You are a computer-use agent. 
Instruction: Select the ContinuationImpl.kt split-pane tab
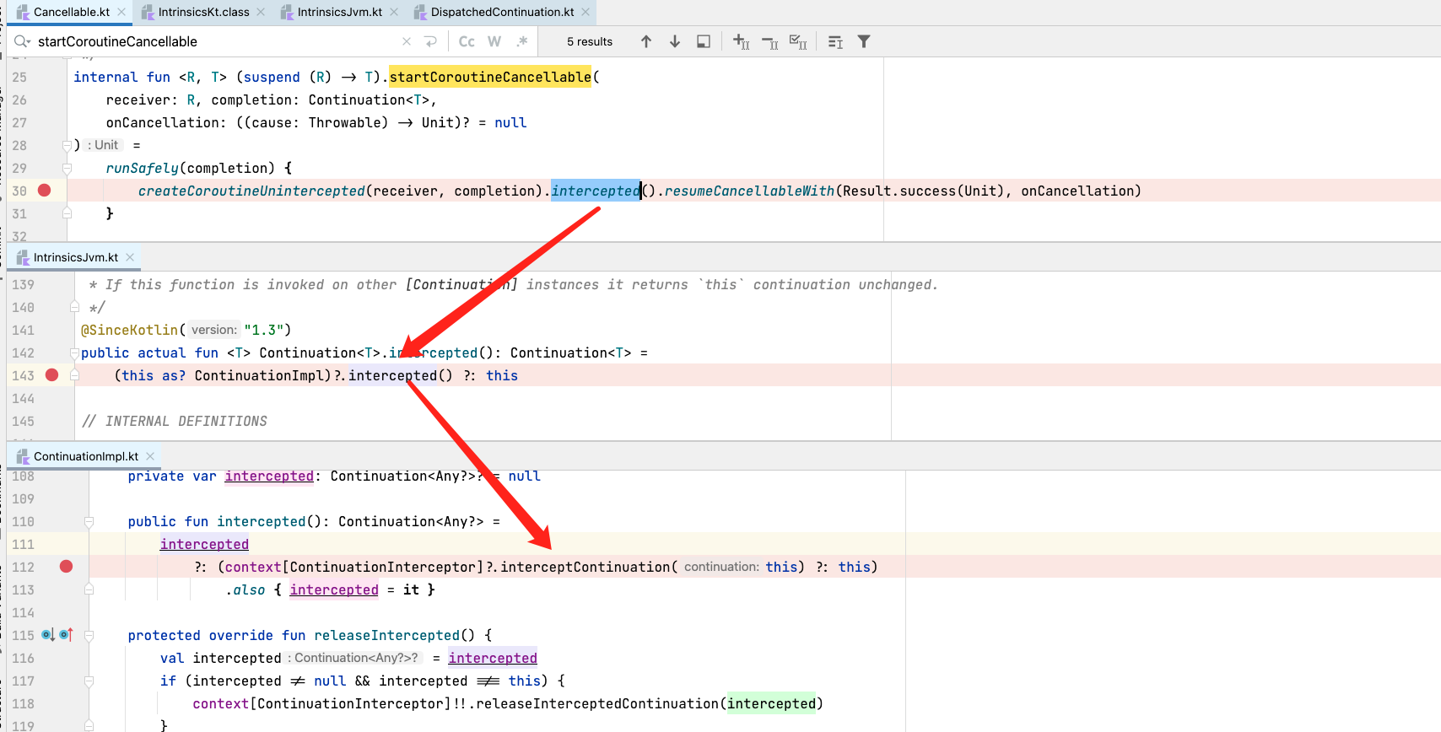(x=85, y=456)
